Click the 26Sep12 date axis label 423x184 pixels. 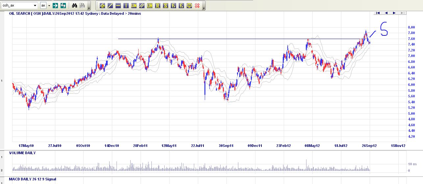[x=369, y=146]
